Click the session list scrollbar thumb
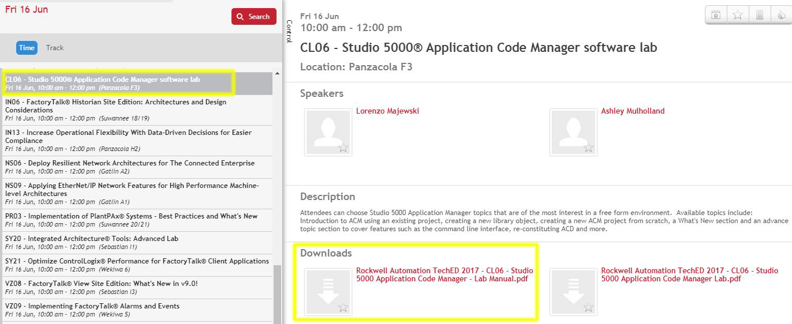 pos(277,294)
